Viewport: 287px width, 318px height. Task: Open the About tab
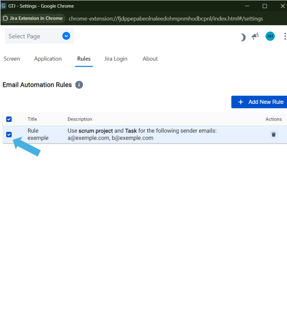click(150, 59)
